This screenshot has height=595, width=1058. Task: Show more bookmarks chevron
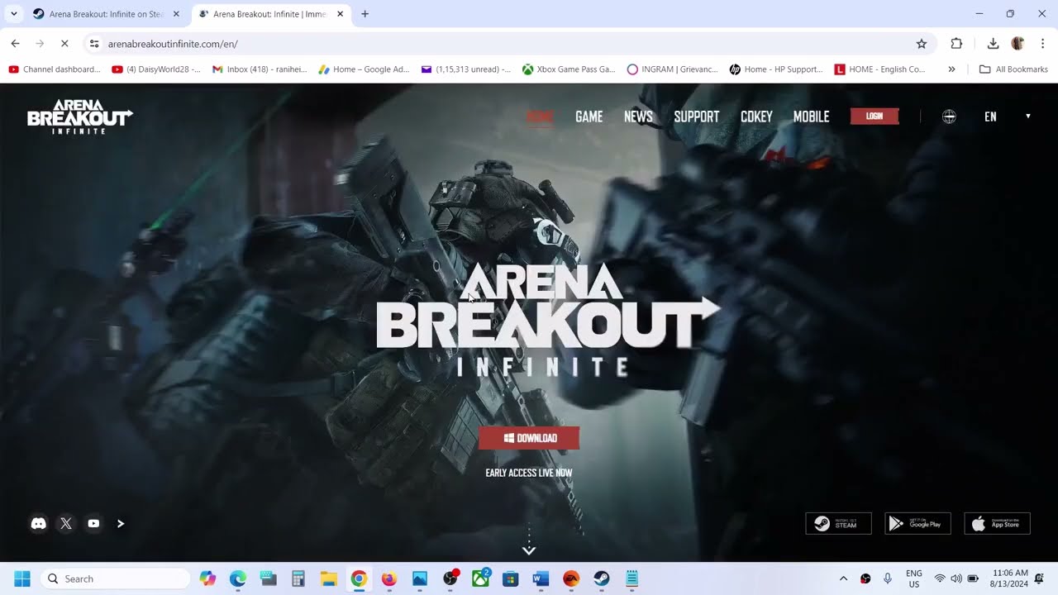point(951,69)
